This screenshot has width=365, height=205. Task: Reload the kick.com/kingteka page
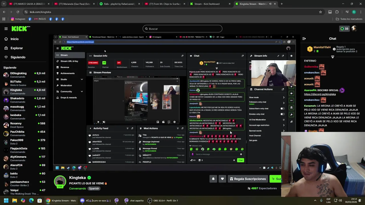click(x=18, y=12)
